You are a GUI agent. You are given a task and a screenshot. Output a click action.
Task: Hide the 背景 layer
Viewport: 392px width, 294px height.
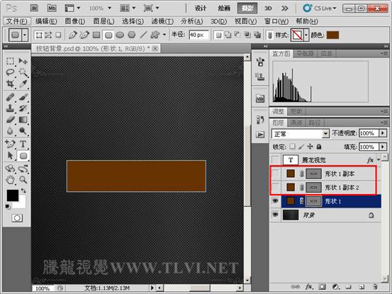click(275, 215)
